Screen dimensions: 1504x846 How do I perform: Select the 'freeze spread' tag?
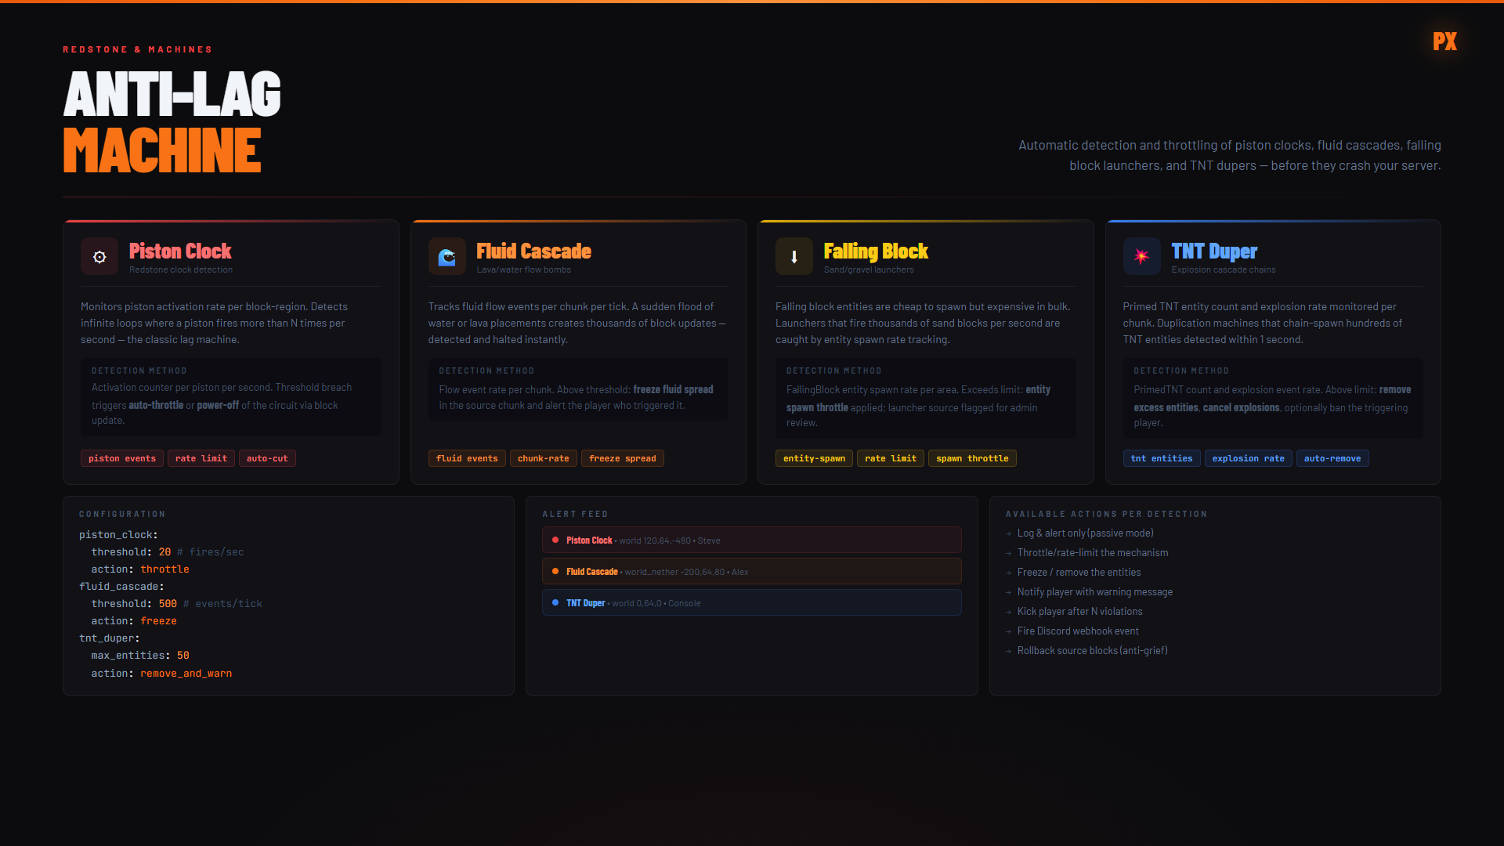(x=623, y=458)
